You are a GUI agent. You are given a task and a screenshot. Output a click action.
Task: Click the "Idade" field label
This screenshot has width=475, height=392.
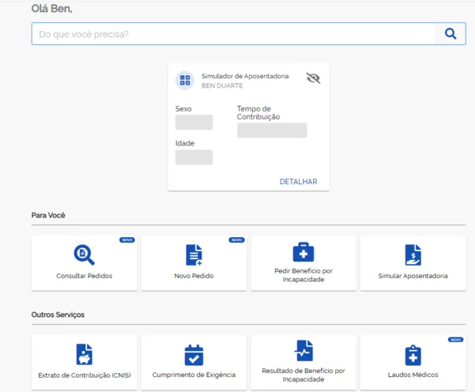coord(185,143)
